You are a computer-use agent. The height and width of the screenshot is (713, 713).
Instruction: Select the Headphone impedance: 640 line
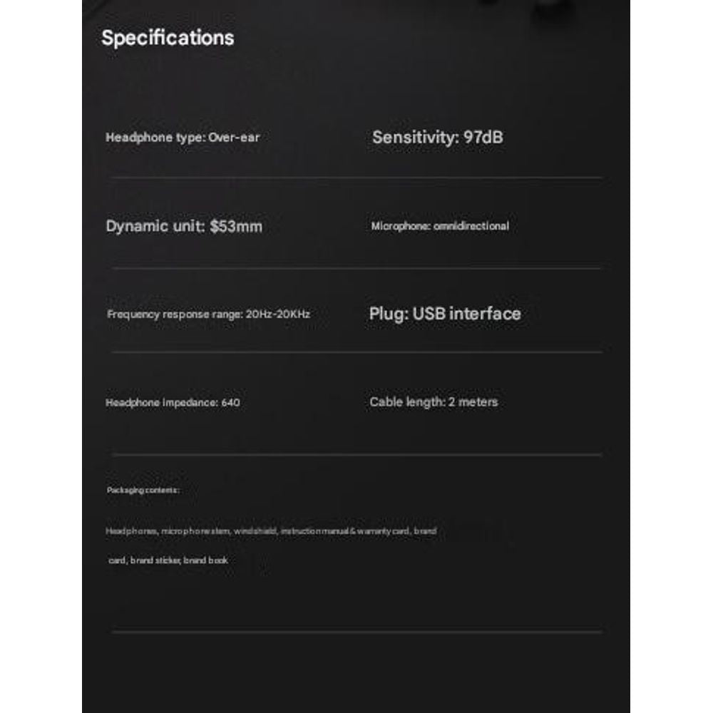point(173,402)
